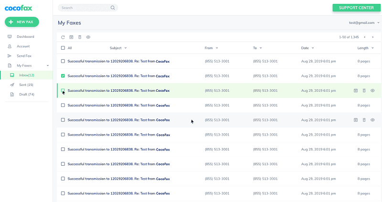Delete the fax in the green highlighted row

(x=364, y=91)
